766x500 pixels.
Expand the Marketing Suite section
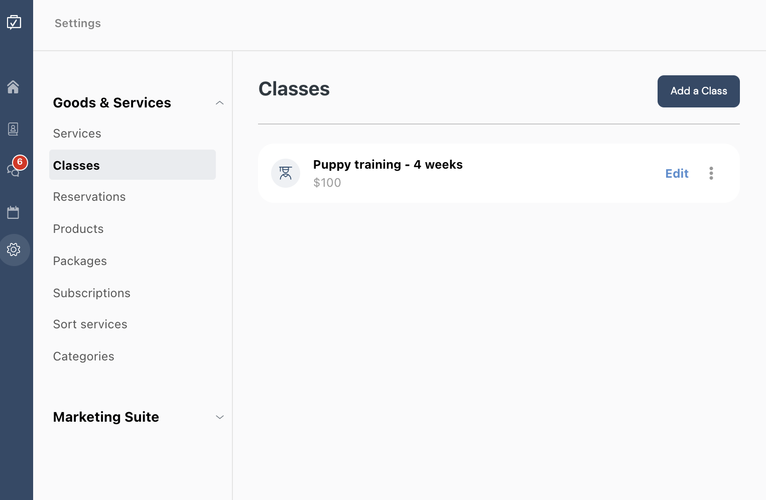click(219, 417)
